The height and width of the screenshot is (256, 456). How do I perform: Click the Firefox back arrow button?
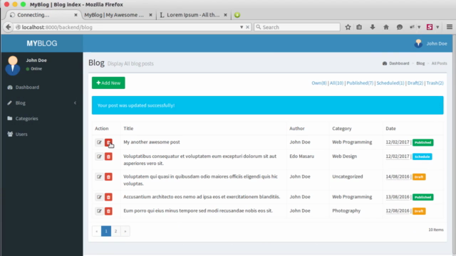pyautogui.click(x=8, y=27)
